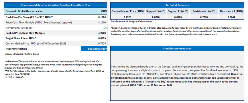Click Support 1 value 0.6776
248x103 pixels.
pyautogui.click(x=156, y=17)
